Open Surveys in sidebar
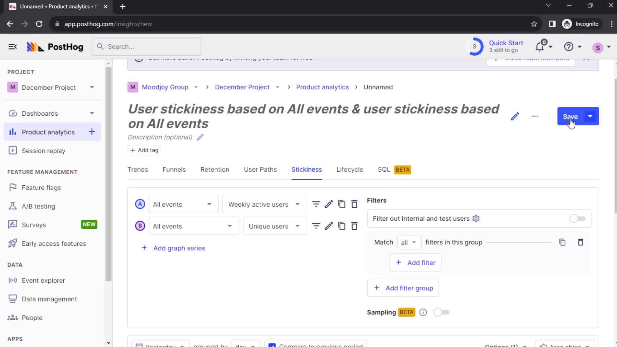 click(52, 225)
